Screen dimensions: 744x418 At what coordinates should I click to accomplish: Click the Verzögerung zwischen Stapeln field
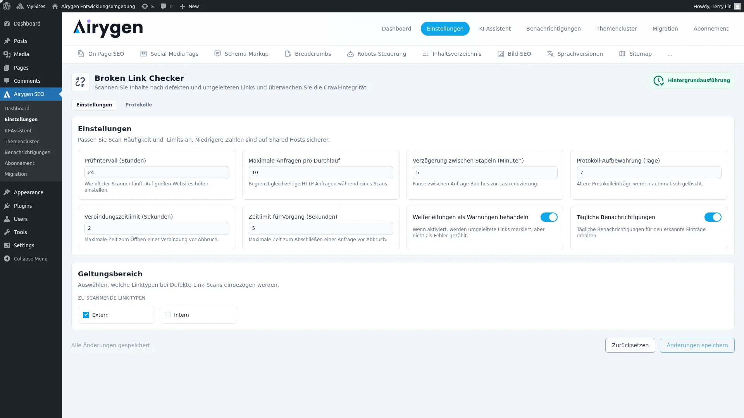(485, 173)
